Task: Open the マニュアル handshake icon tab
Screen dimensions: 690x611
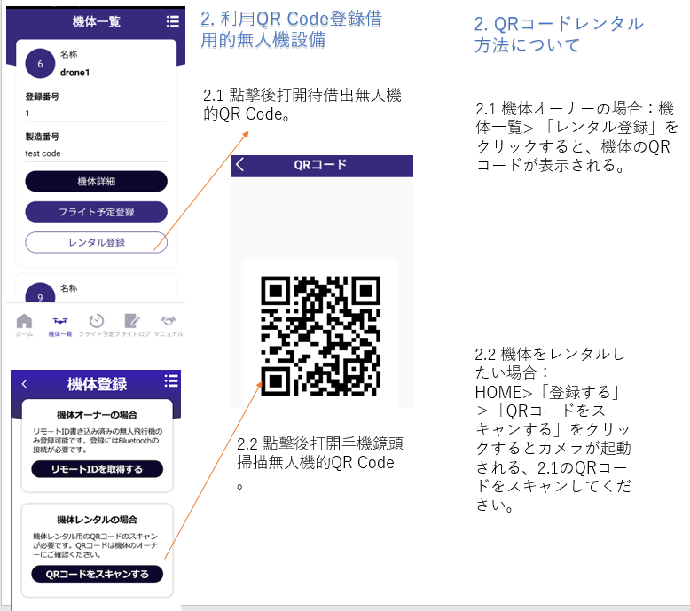Action: tap(169, 325)
